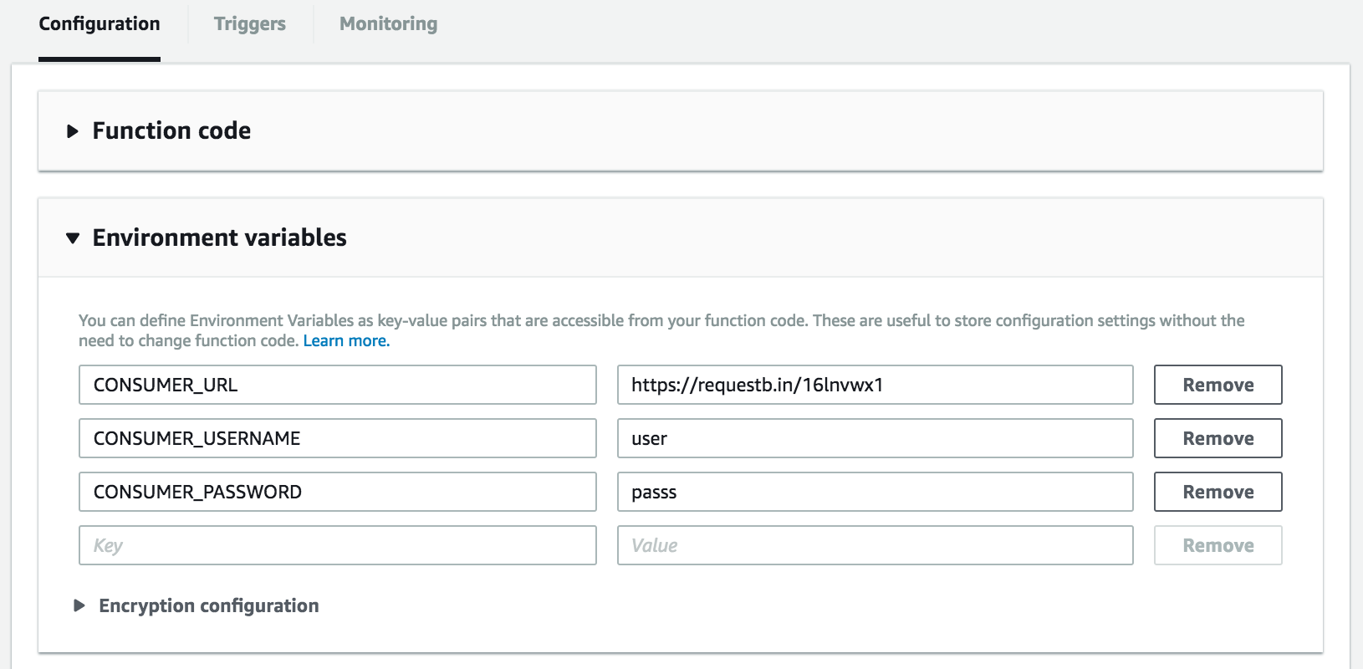Click the CONSUMER_PASSWORD key field
The image size is (1363, 669).
click(337, 492)
